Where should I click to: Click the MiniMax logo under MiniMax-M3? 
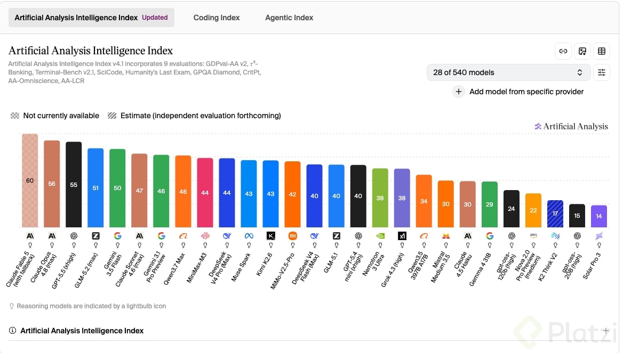pyautogui.click(x=205, y=235)
